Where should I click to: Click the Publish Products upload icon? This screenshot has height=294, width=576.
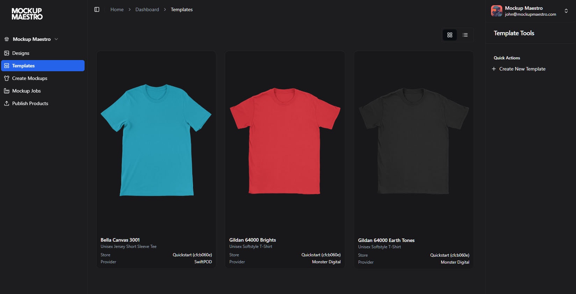pos(7,103)
